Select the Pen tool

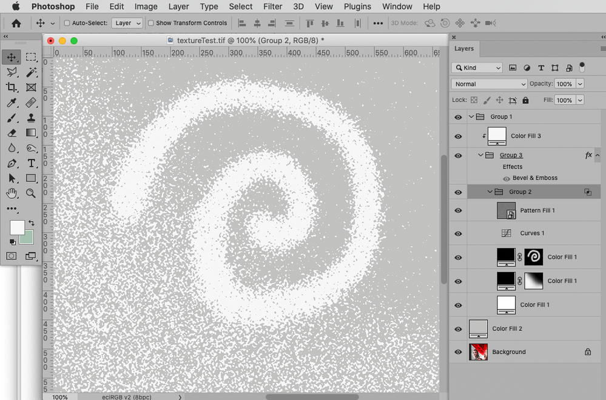[x=11, y=163]
